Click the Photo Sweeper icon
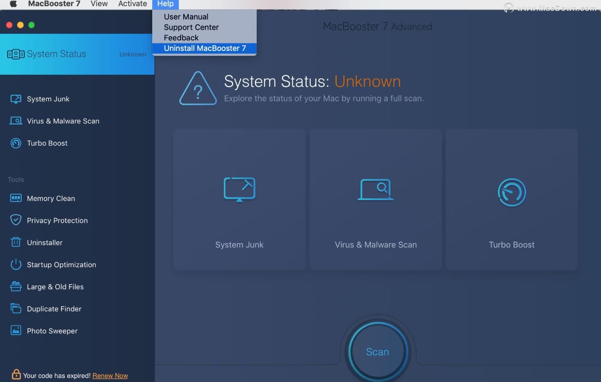This screenshot has height=382, width=601. pos(16,331)
